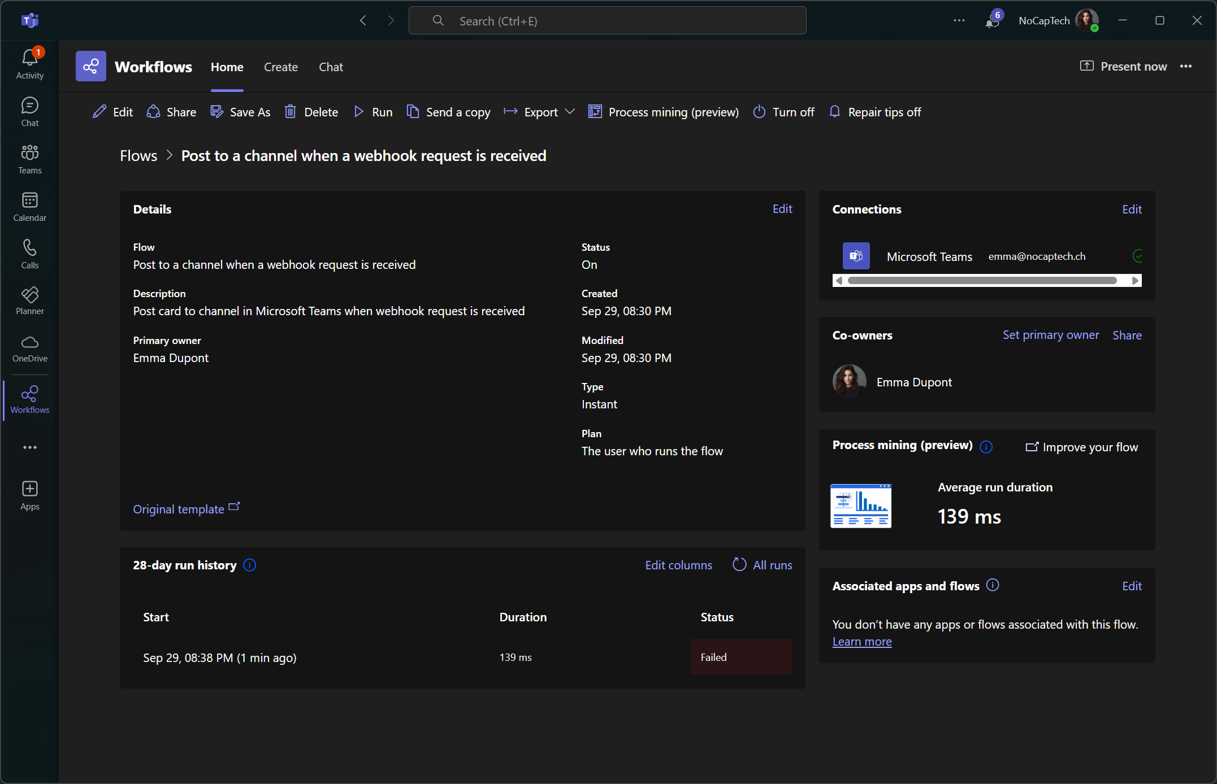The height and width of the screenshot is (784, 1217).
Task: Navigate back with the left arrow
Action: [363, 21]
